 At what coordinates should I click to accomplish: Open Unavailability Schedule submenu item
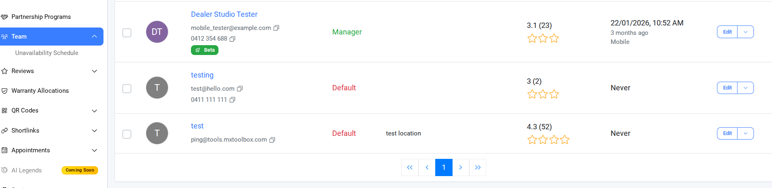pyautogui.click(x=47, y=53)
